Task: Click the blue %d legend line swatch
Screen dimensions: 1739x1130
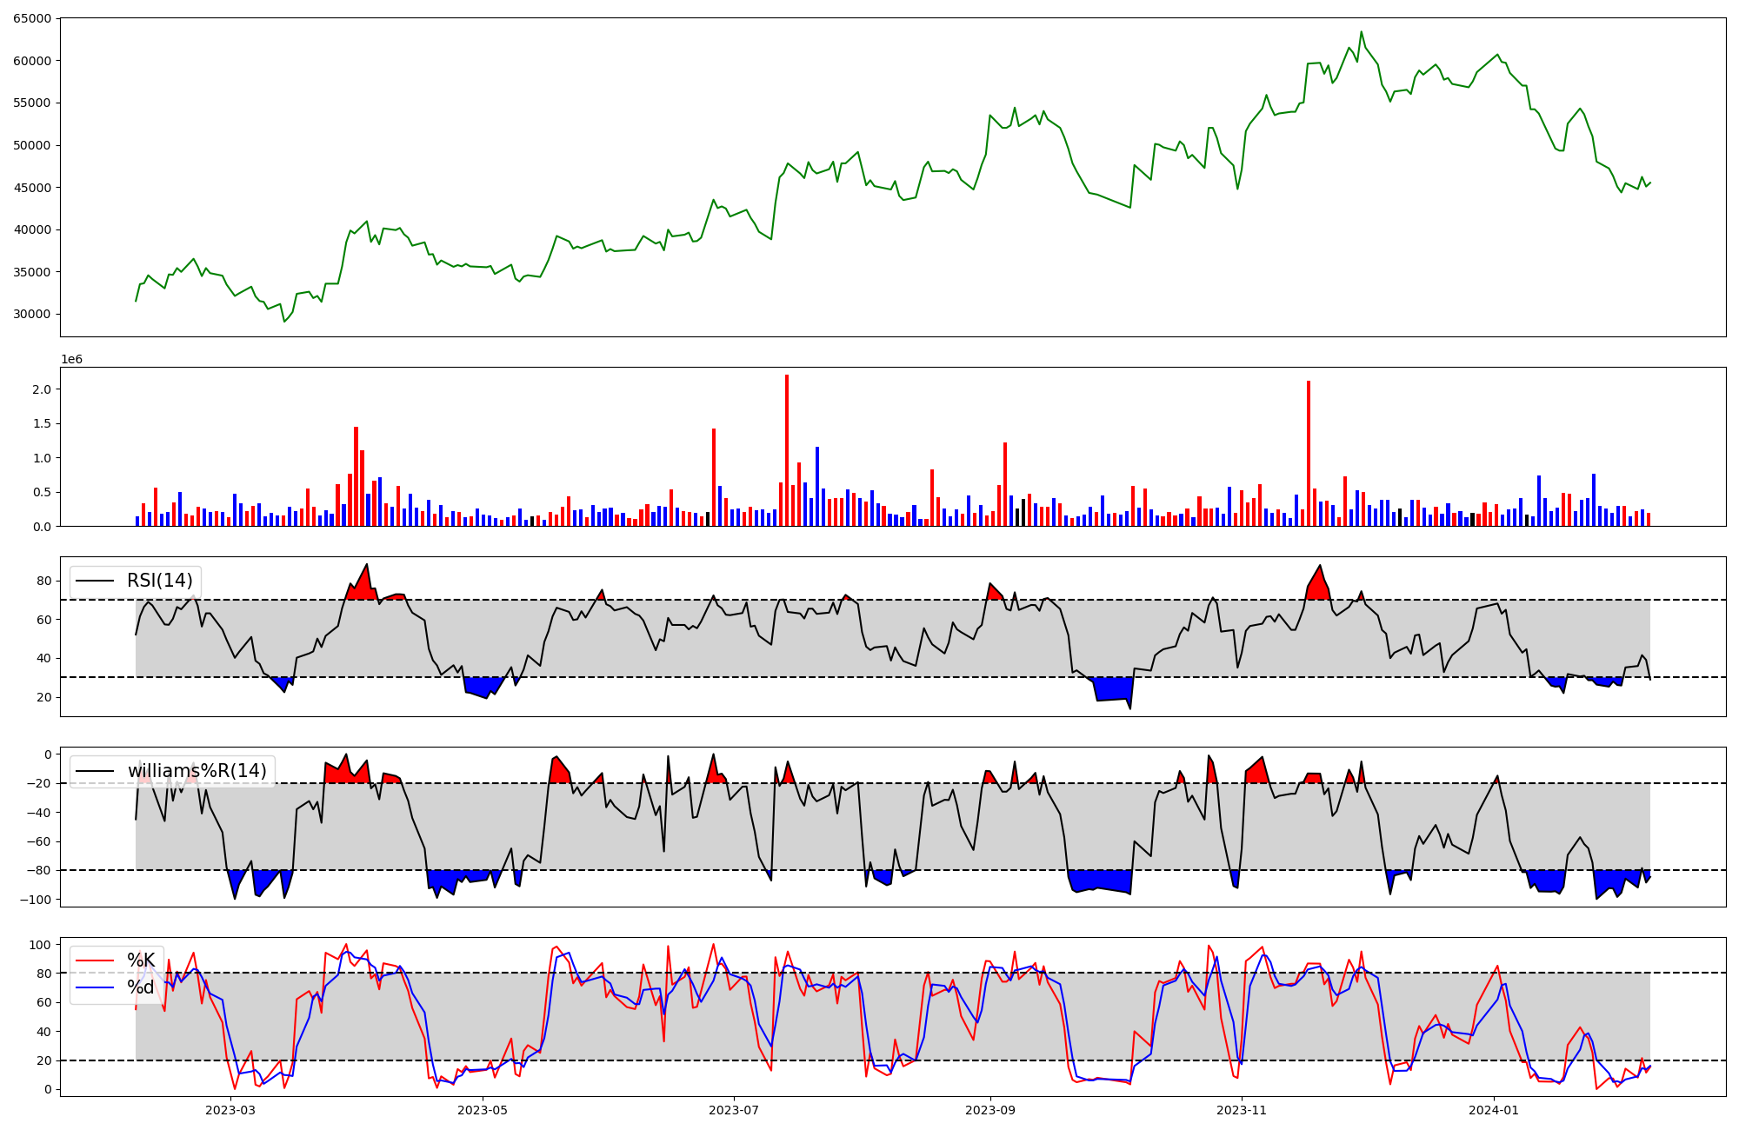Action: pyautogui.click(x=95, y=987)
